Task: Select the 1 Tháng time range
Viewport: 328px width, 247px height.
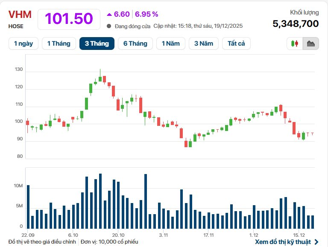Action: click(59, 44)
